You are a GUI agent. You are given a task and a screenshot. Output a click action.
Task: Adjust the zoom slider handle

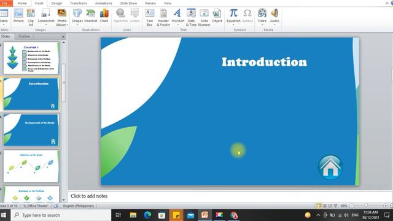[366, 206]
